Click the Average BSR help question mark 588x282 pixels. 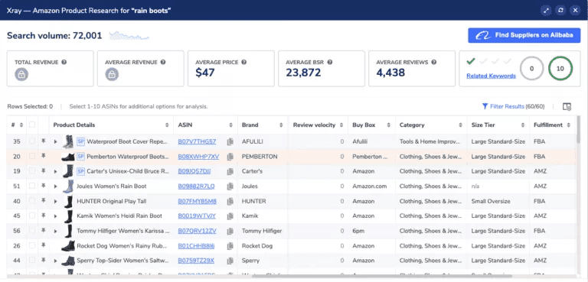pyautogui.click(x=330, y=62)
